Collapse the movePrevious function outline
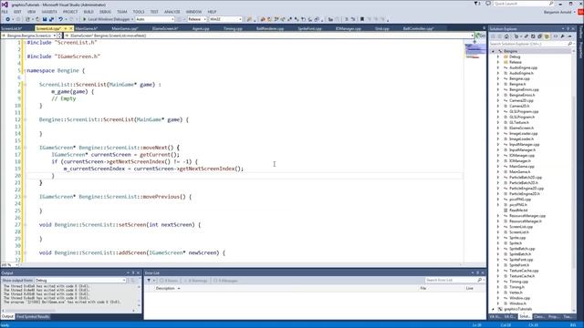The width and height of the screenshot is (584, 328). point(25,197)
